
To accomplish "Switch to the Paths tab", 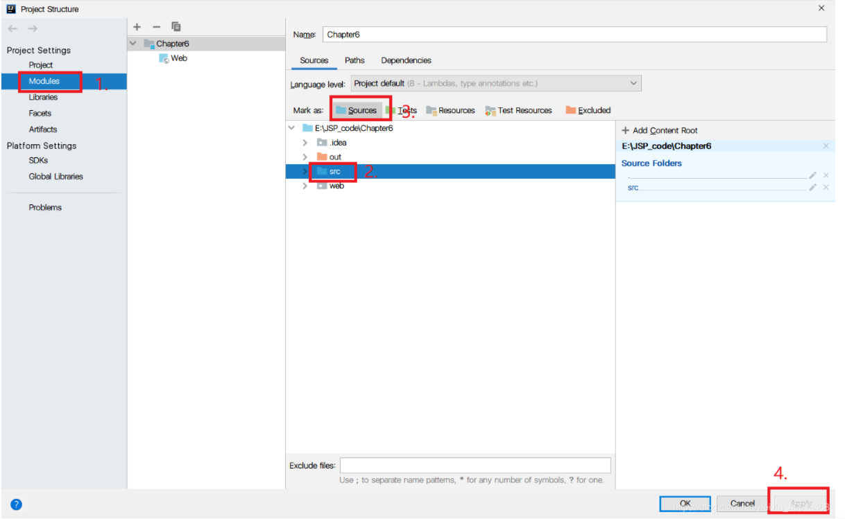I will pos(355,60).
